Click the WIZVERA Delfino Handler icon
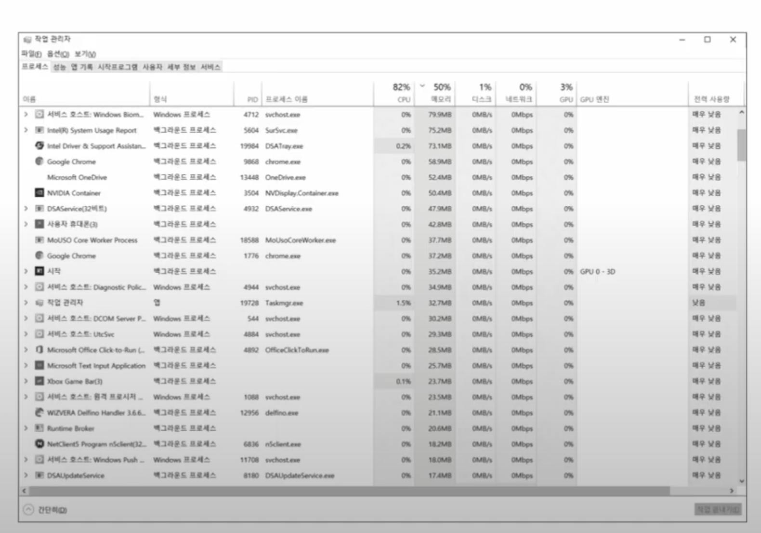This screenshot has height=533, width=761. click(x=39, y=413)
